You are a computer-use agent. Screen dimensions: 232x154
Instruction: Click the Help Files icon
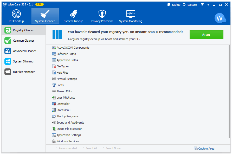tap(54, 73)
